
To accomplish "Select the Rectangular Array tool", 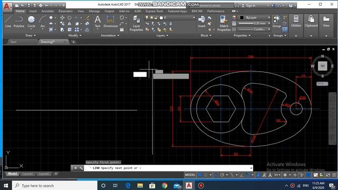I will [x=77, y=30].
